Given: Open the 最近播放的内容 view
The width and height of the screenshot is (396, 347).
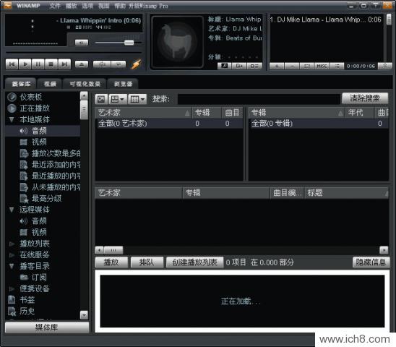Looking at the screenshot, I should pyautogui.click(x=56, y=176).
